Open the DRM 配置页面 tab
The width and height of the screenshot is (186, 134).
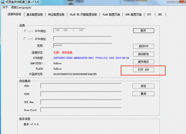pyautogui.click(x=133, y=15)
